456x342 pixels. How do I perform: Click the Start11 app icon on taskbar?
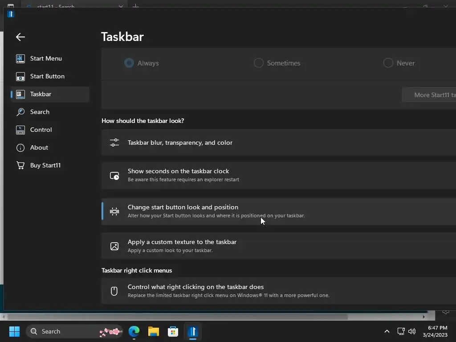[192, 331]
